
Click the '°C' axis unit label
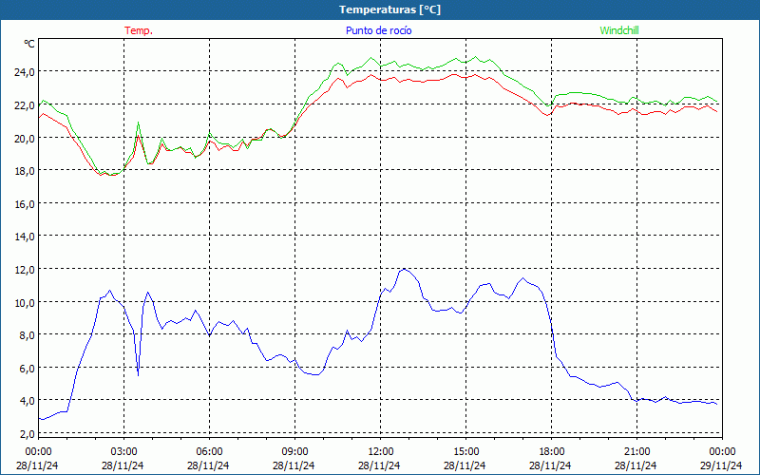pyautogui.click(x=29, y=44)
